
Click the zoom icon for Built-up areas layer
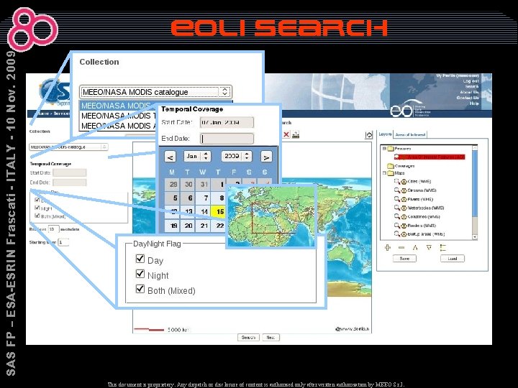(x=396, y=234)
